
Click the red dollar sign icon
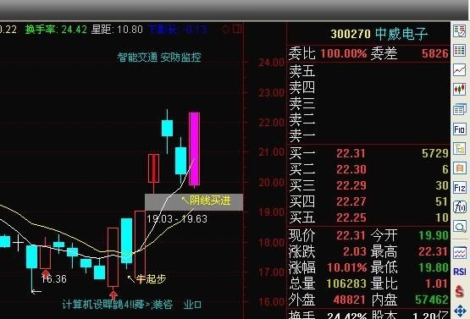coord(460,291)
